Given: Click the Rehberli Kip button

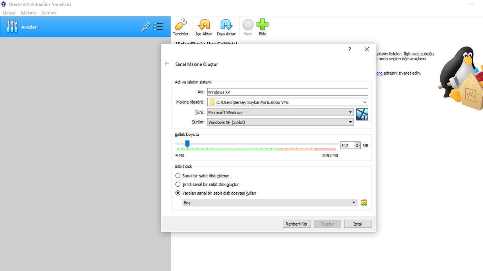Looking at the screenshot, I should click(x=297, y=224).
